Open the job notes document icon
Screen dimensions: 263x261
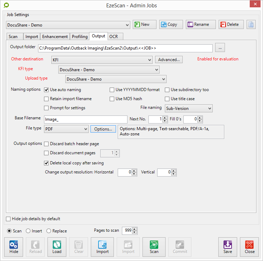click(251, 24)
